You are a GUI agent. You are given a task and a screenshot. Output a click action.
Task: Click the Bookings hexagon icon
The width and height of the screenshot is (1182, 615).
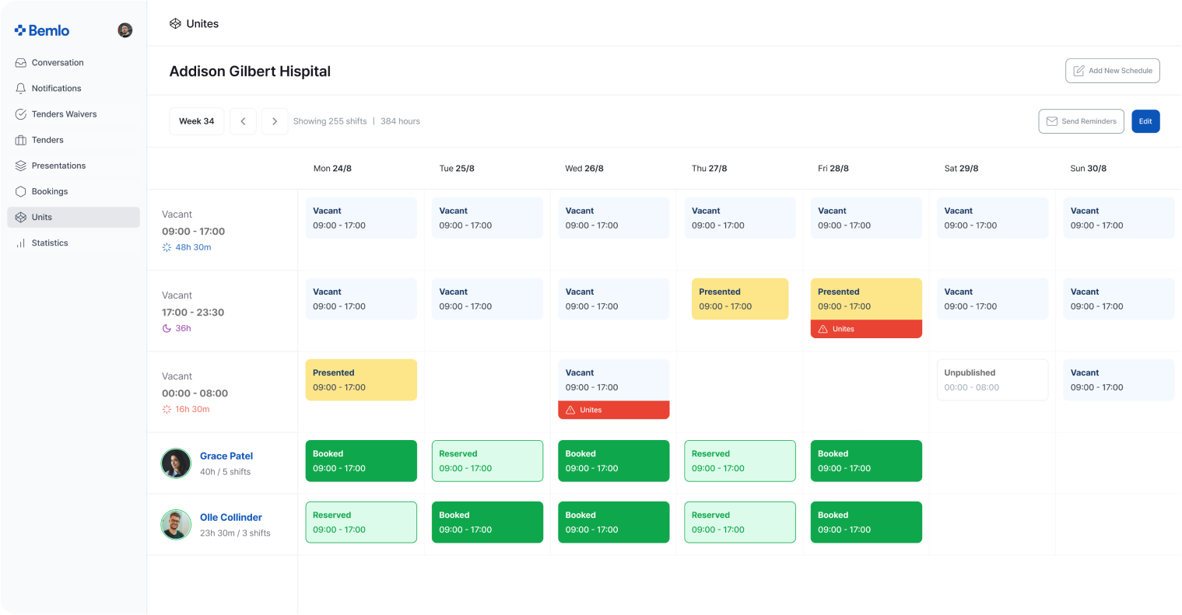point(21,191)
